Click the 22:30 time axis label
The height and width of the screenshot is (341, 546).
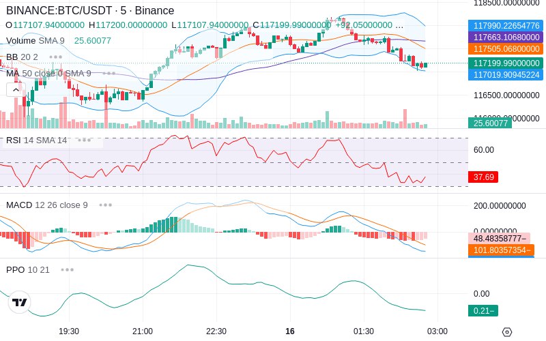216,331
